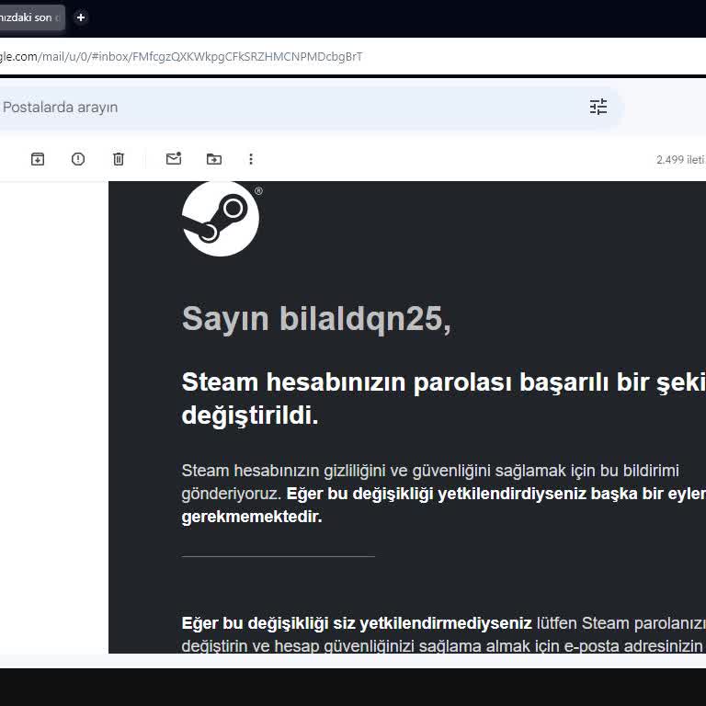
Task: Move the email to a folder
Action: 214,159
